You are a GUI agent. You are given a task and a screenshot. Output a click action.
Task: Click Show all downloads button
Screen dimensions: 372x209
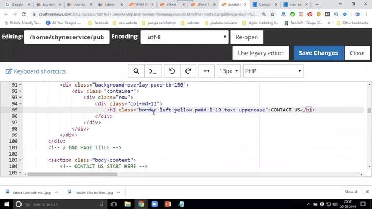pos(351,192)
